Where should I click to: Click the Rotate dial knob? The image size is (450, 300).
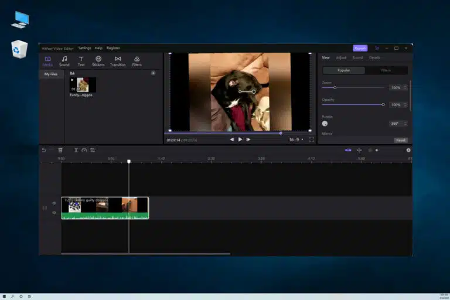325,124
